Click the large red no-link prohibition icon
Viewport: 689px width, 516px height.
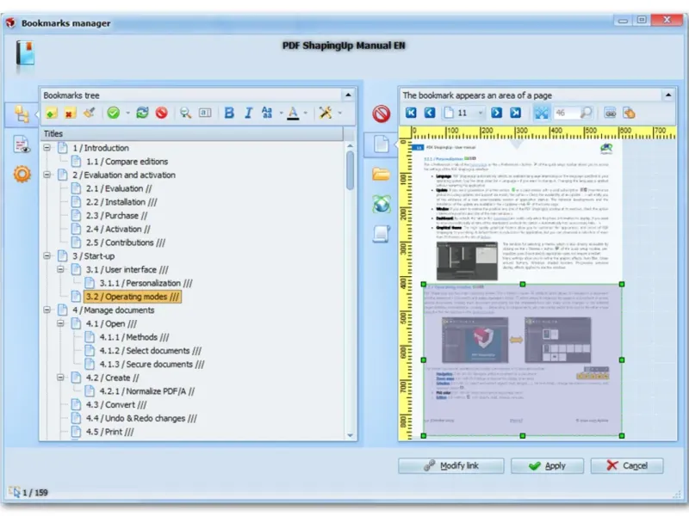tap(381, 114)
